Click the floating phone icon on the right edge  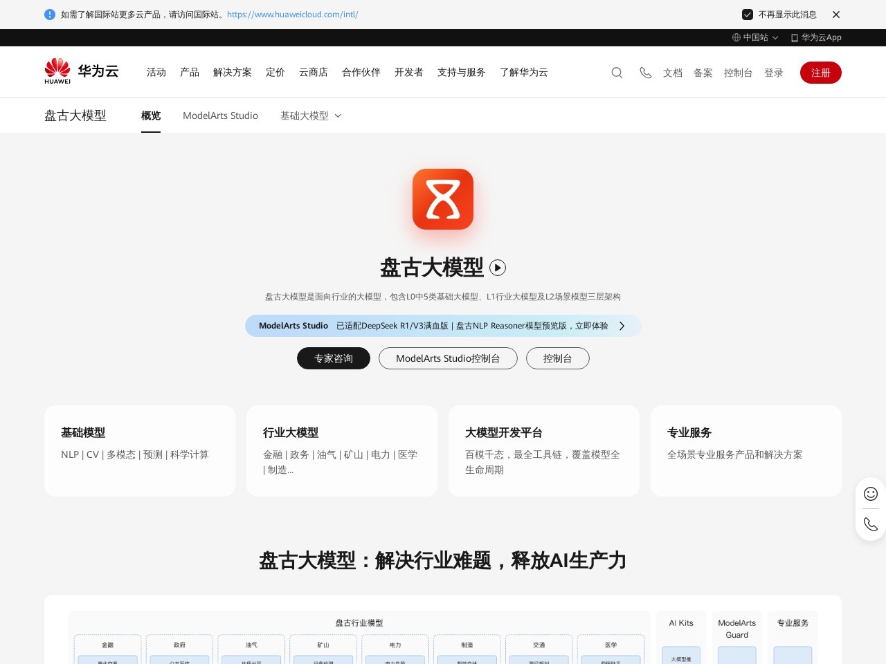[870, 524]
